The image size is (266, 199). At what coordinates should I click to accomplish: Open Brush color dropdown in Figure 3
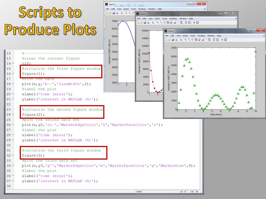pyautogui.click(x=206, y=40)
